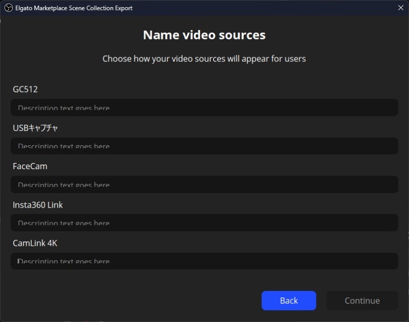Click the OBS logo icon in title bar

tap(9, 8)
